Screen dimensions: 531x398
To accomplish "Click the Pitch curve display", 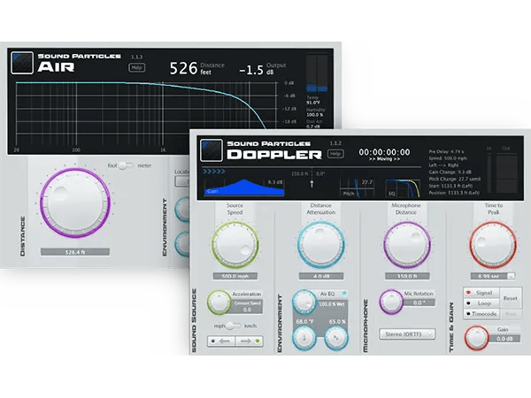I will pyautogui.click(x=357, y=188).
